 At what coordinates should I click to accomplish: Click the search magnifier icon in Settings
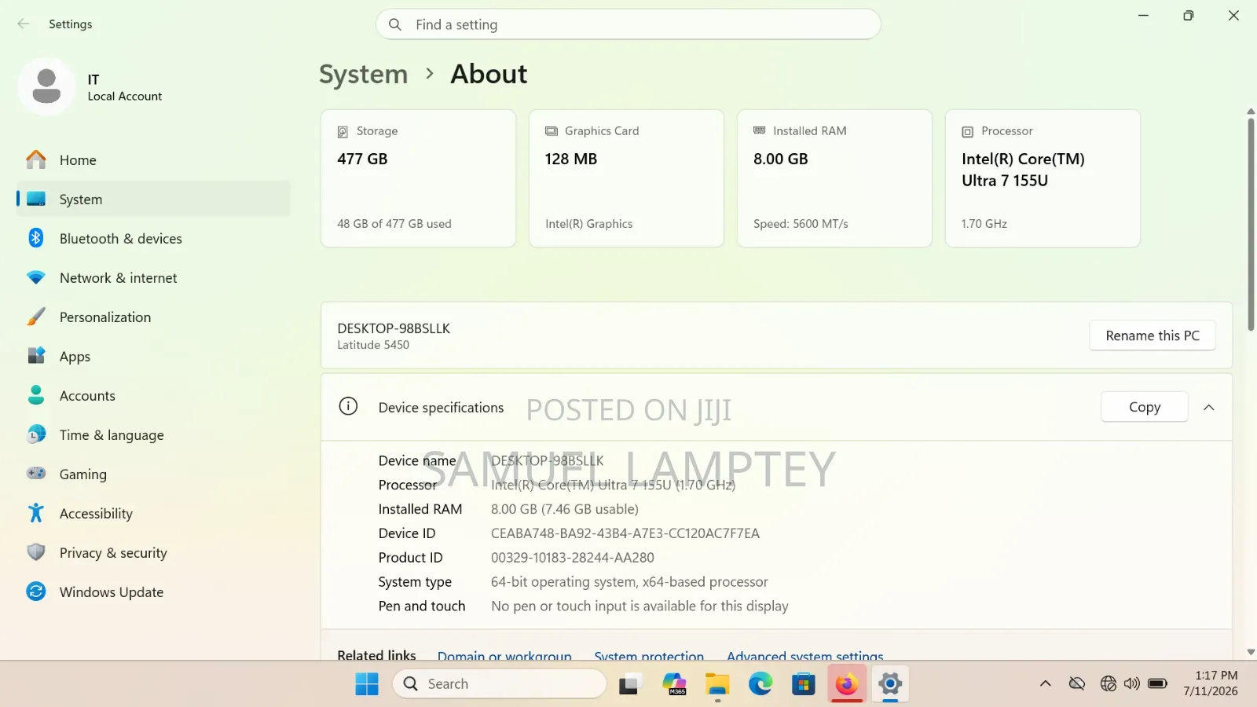coord(395,24)
